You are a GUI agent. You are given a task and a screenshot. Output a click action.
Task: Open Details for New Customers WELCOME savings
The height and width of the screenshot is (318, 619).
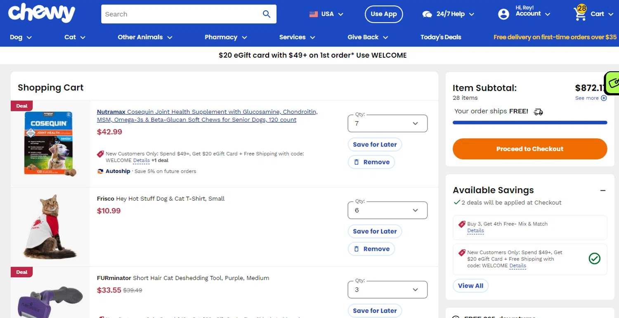point(517,266)
